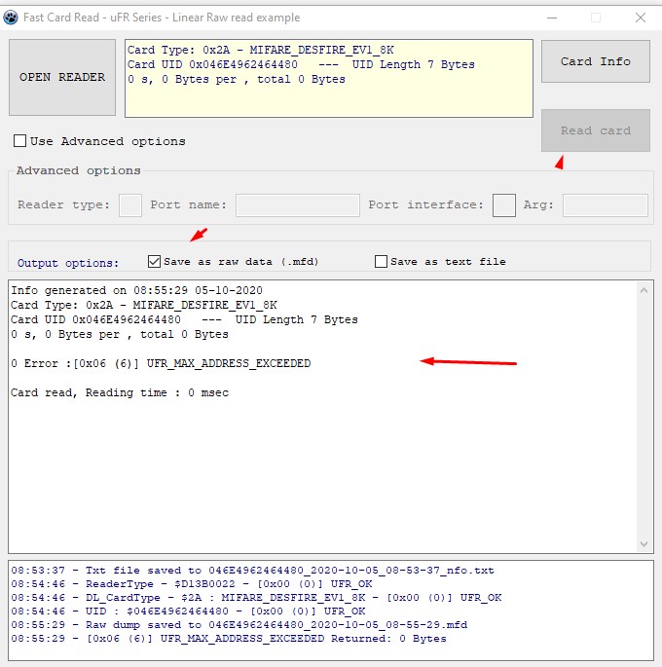Click log line 'ReaderType - $D13B0022'
Image resolution: width=662 pixels, height=667 pixels.
pos(192,583)
